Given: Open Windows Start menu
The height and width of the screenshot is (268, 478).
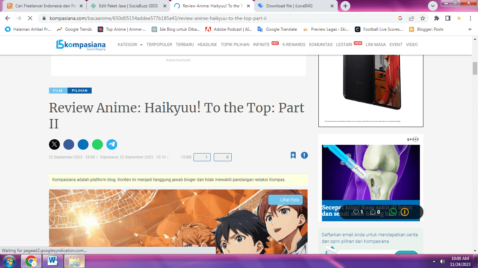Looking at the screenshot, I should point(9,261).
